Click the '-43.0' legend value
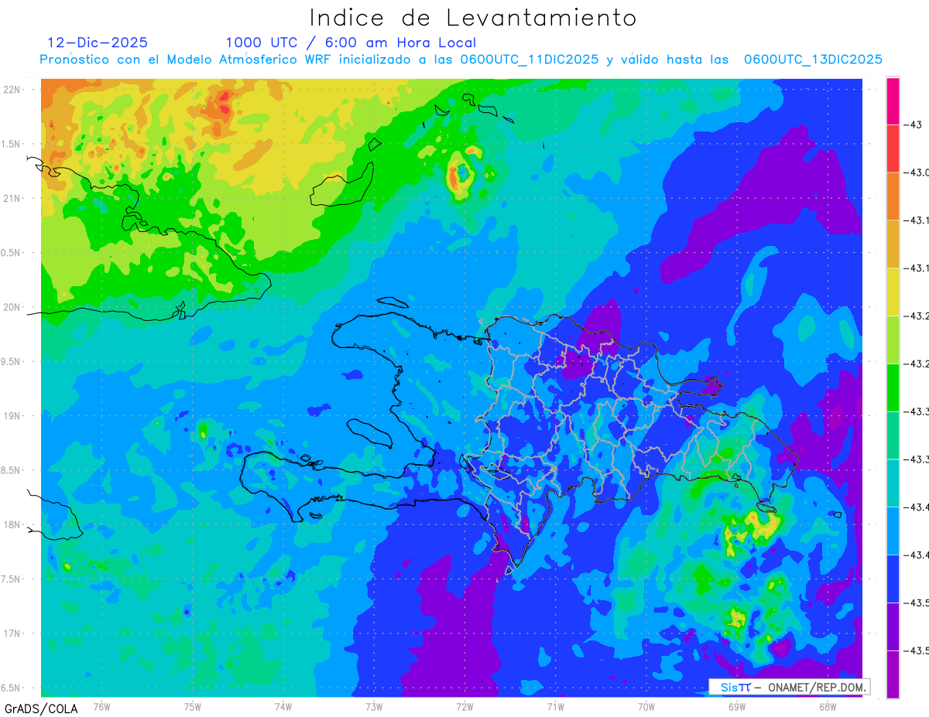929x717 pixels. [x=918, y=172]
